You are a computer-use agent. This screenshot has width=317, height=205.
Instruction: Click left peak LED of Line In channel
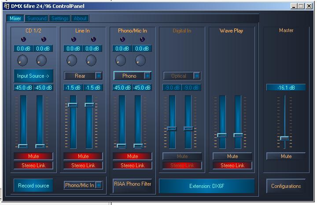coord(74,40)
